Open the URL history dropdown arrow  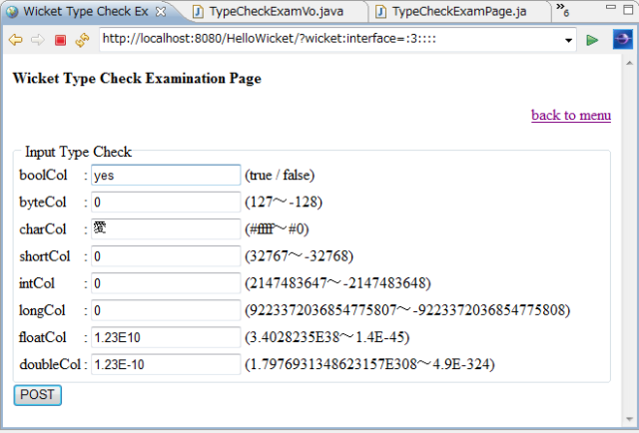tap(569, 40)
